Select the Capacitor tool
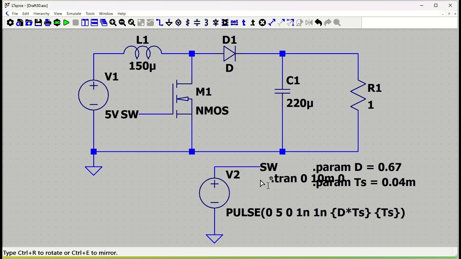The width and height of the screenshot is (461, 259). point(197,23)
